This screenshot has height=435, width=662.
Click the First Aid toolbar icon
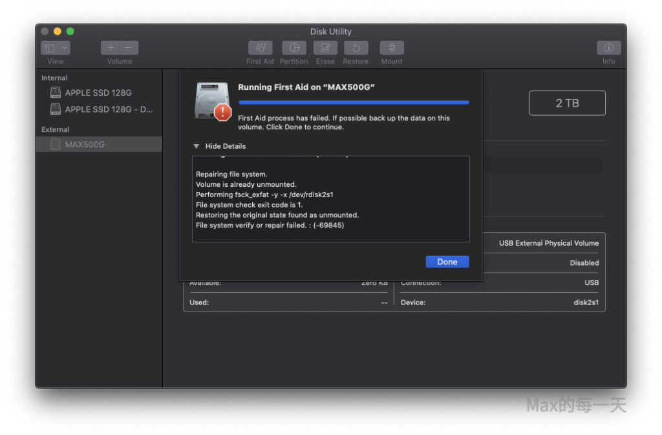coord(260,48)
